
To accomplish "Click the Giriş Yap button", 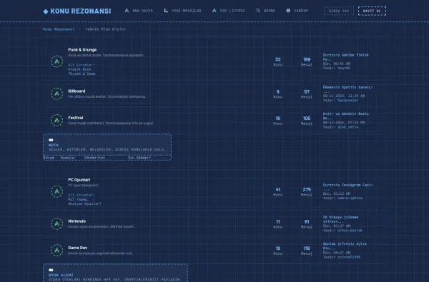I will pyautogui.click(x=339, y=11).
